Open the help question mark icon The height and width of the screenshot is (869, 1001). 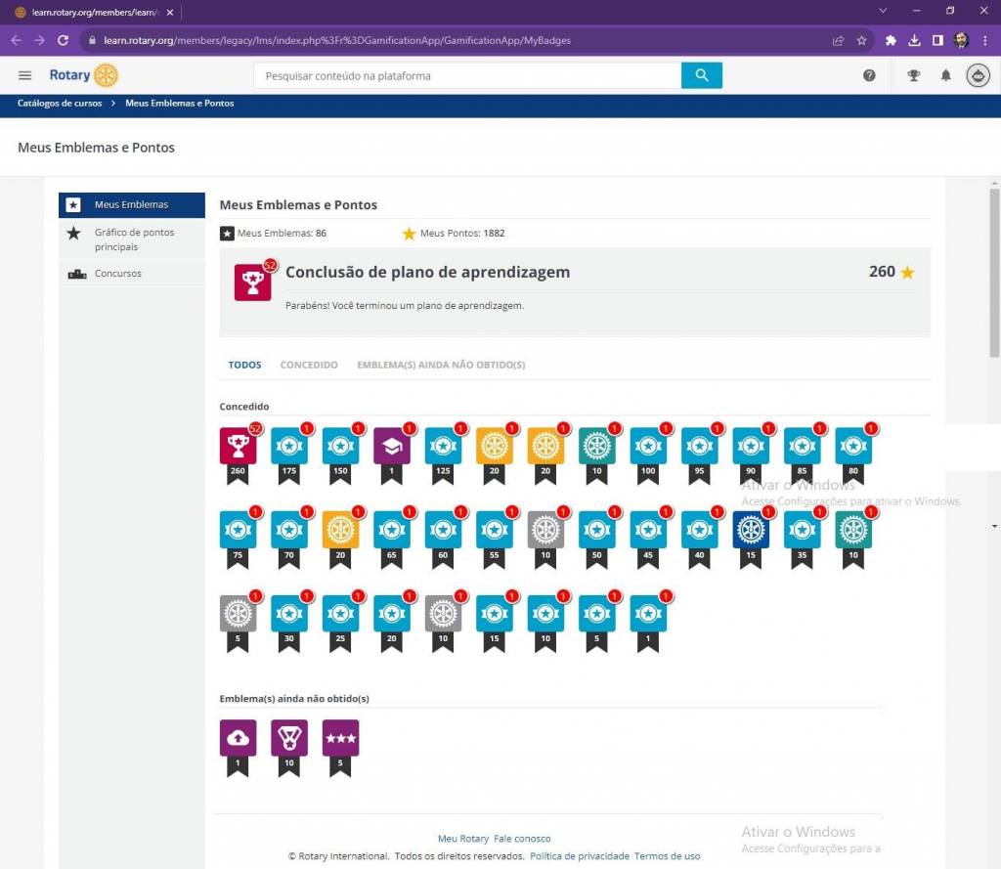(x=869, y=75)
